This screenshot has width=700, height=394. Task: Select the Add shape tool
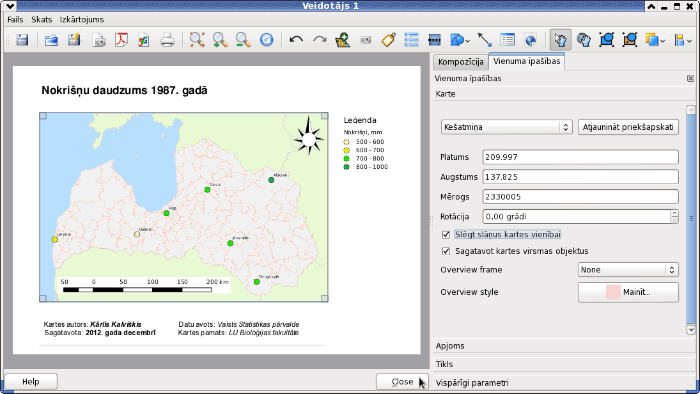click(x=460, y=40)
